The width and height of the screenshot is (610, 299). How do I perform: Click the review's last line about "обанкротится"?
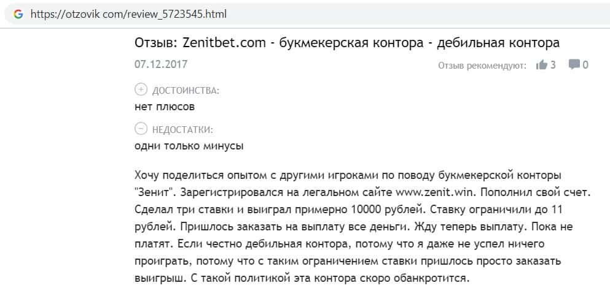(301, 278)
